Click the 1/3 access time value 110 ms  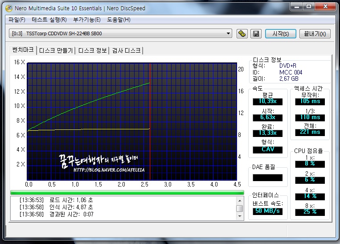point(310,117)
